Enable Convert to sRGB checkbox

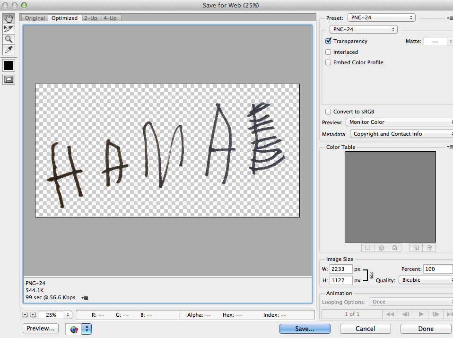[x=328, y=112]
